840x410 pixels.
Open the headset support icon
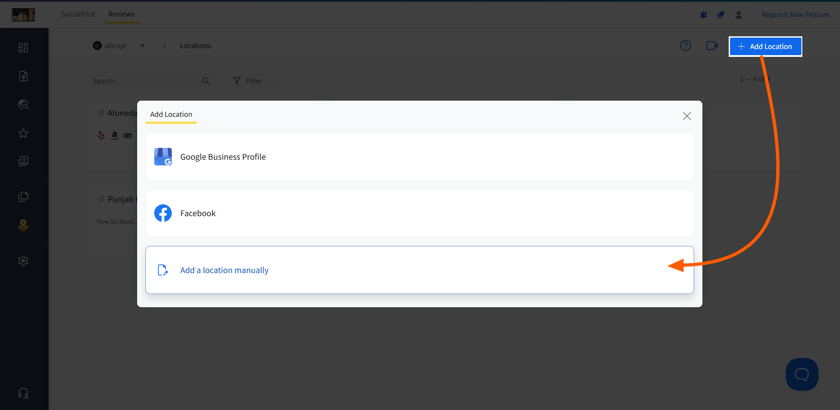click(23, 393)
